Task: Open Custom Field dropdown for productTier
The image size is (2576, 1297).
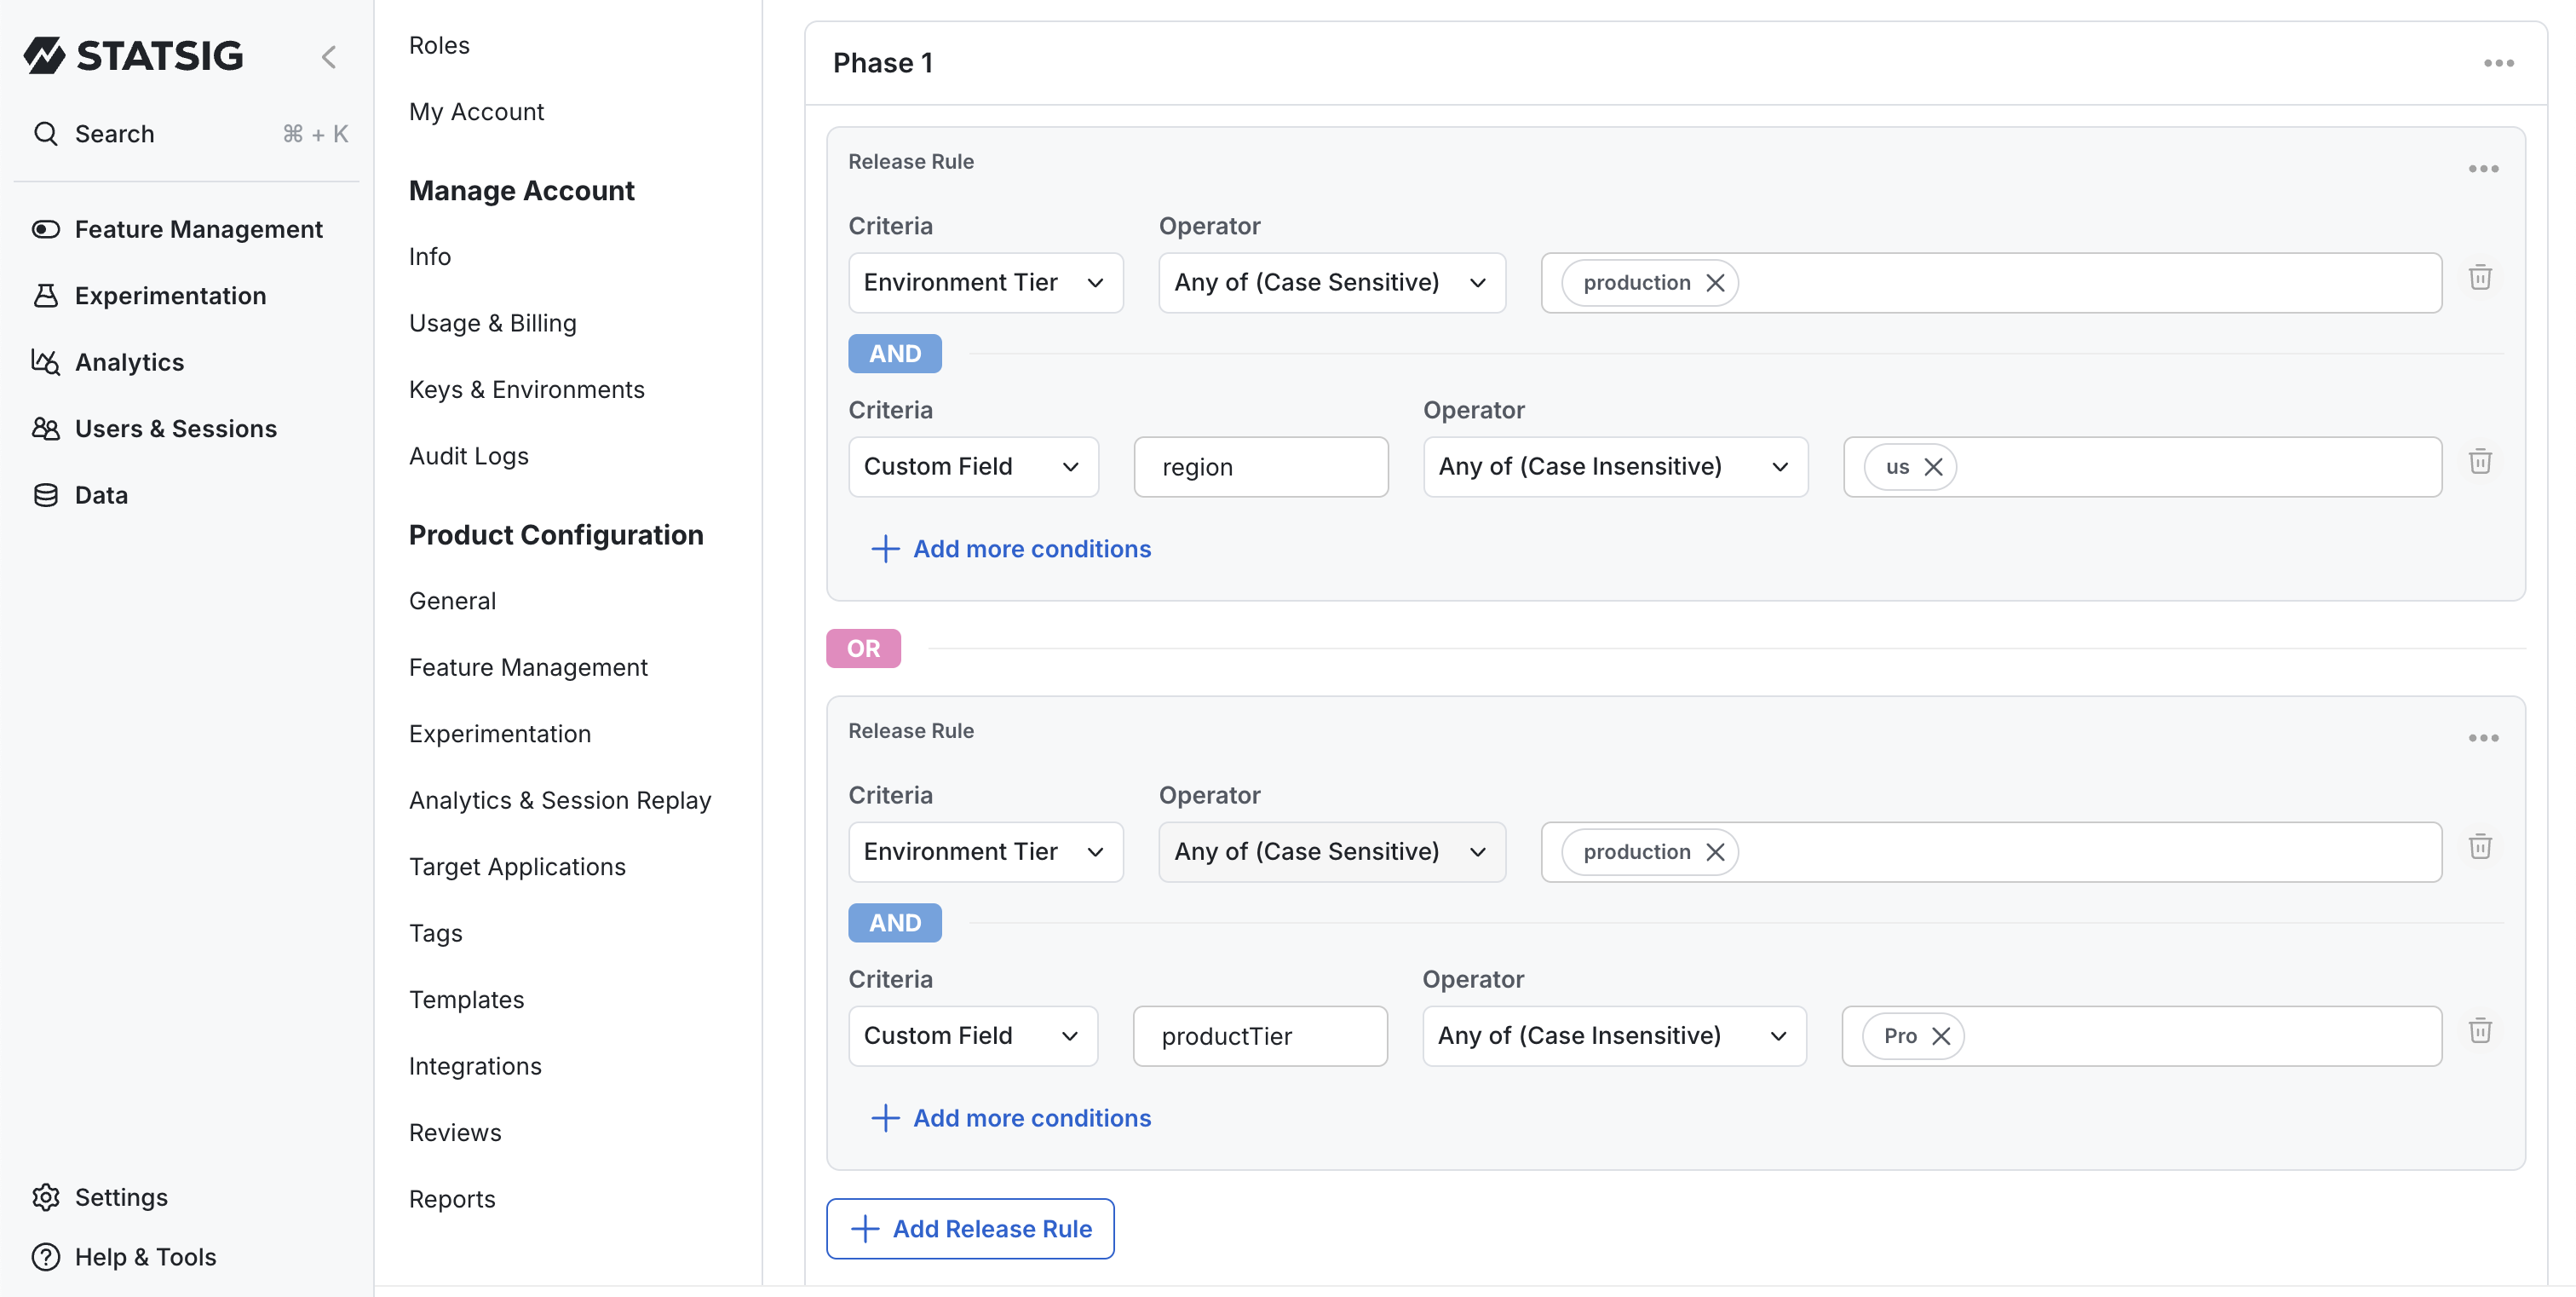Action: 972,1036
